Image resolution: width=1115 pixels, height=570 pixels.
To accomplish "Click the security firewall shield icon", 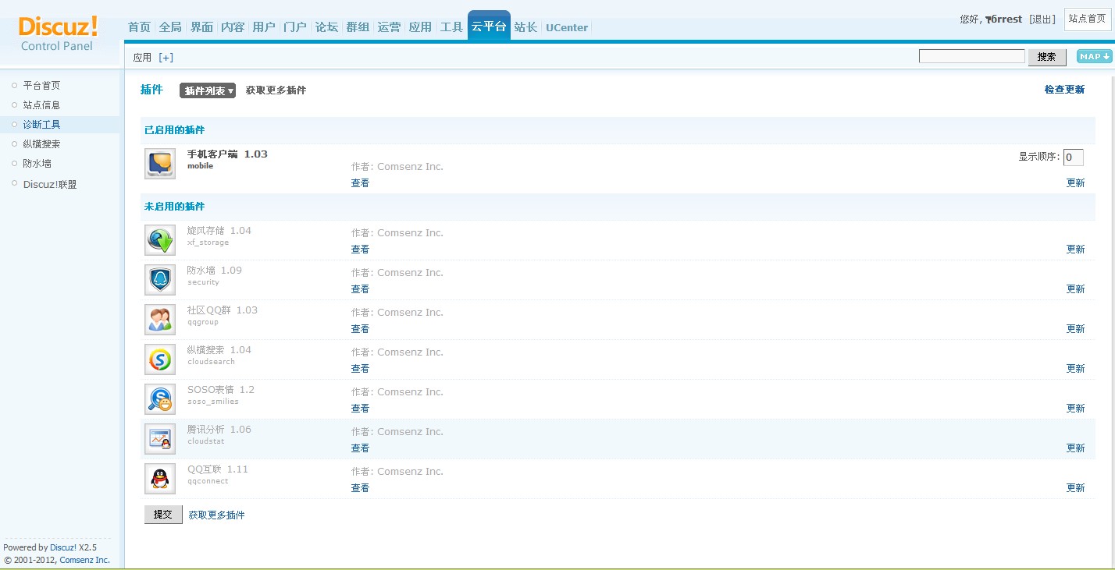I will coord(160,280).
